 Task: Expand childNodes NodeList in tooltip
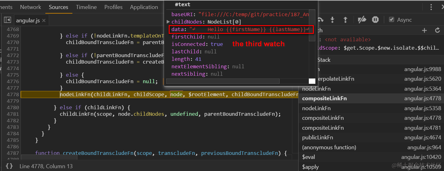168,22
